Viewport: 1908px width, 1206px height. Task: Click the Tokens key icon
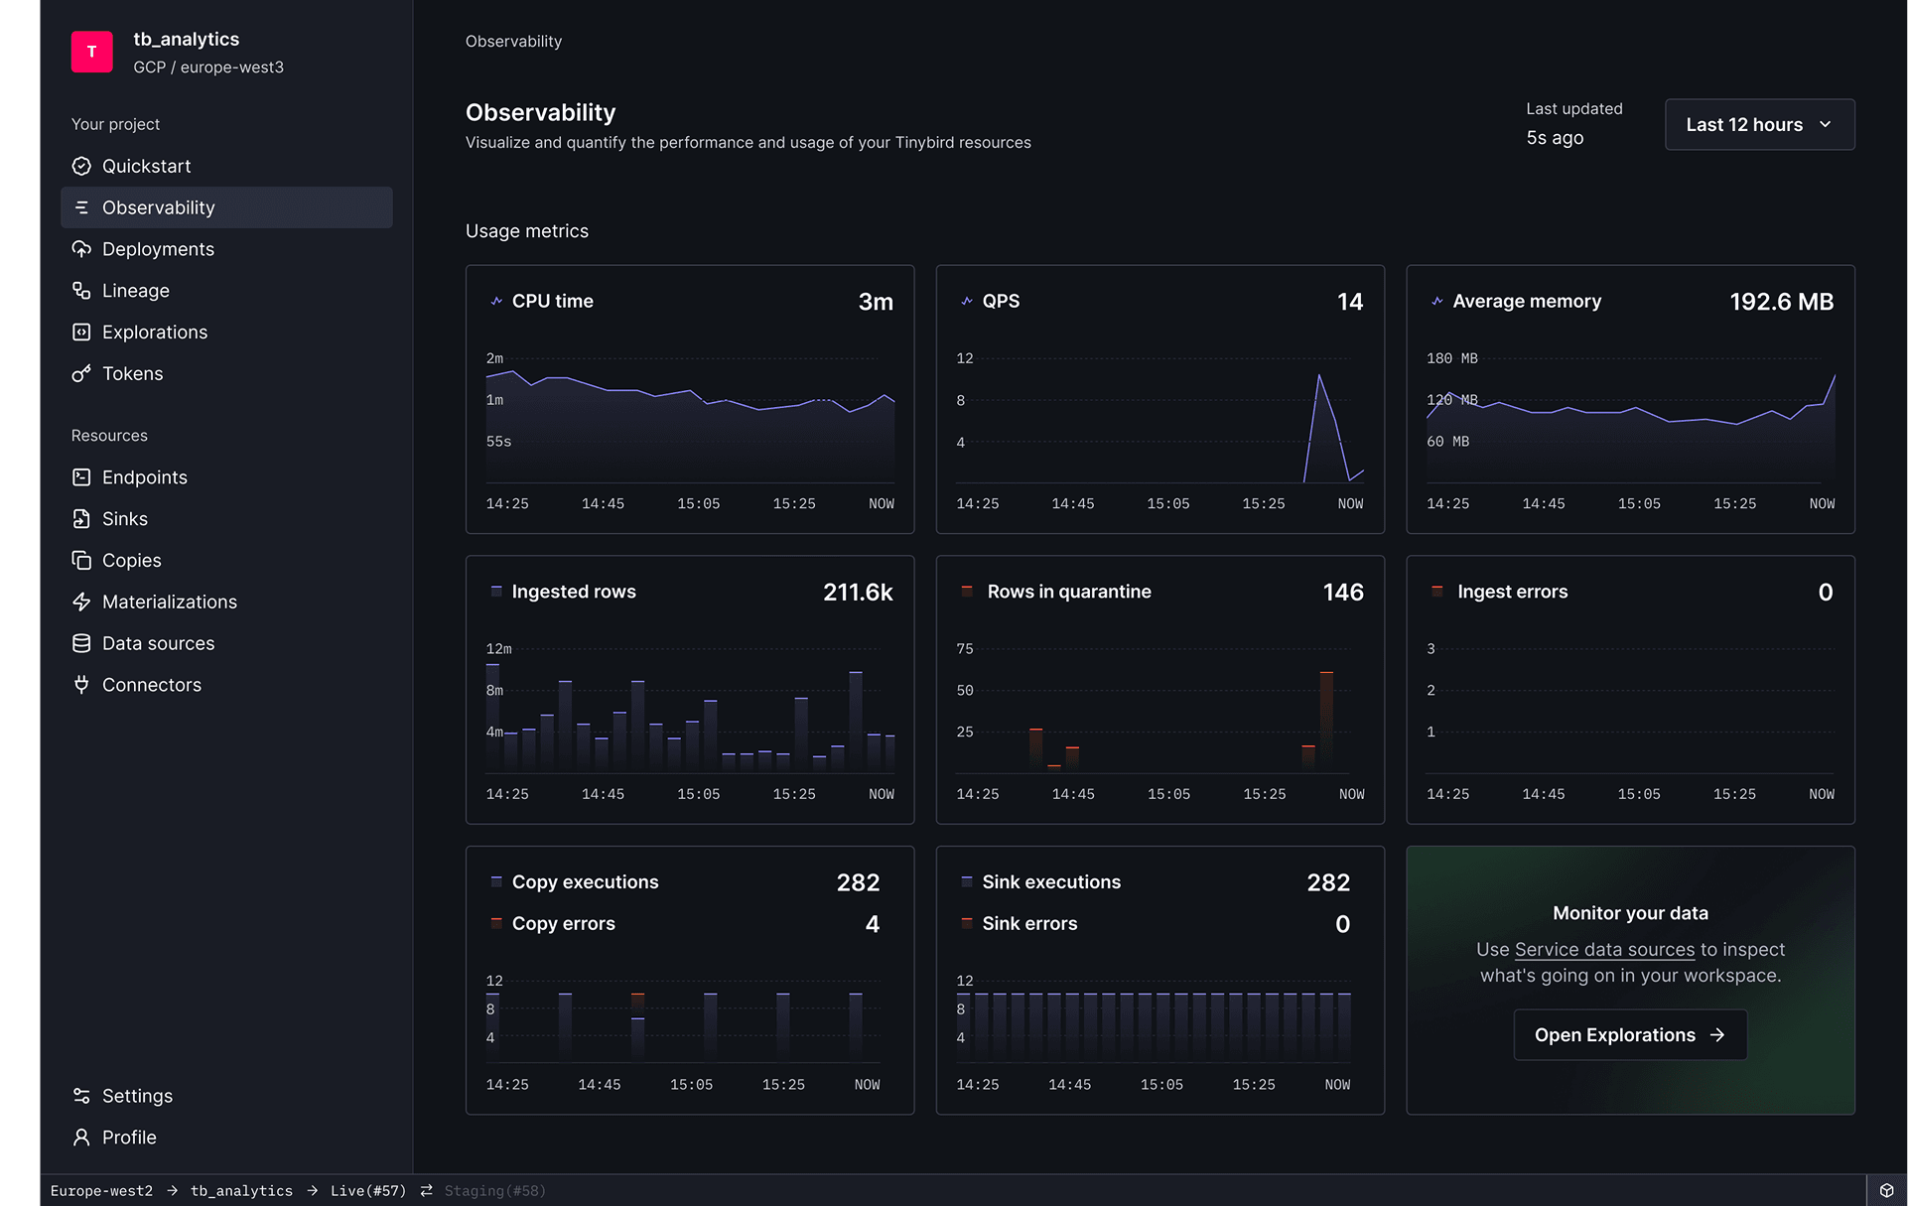click(81, 374)
